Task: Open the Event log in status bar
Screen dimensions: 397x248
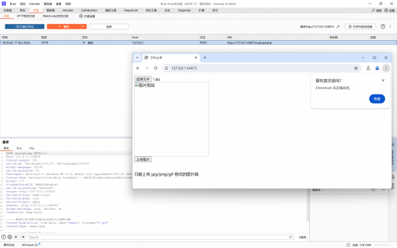Action: pyautogui.click(x=9, y=245)
